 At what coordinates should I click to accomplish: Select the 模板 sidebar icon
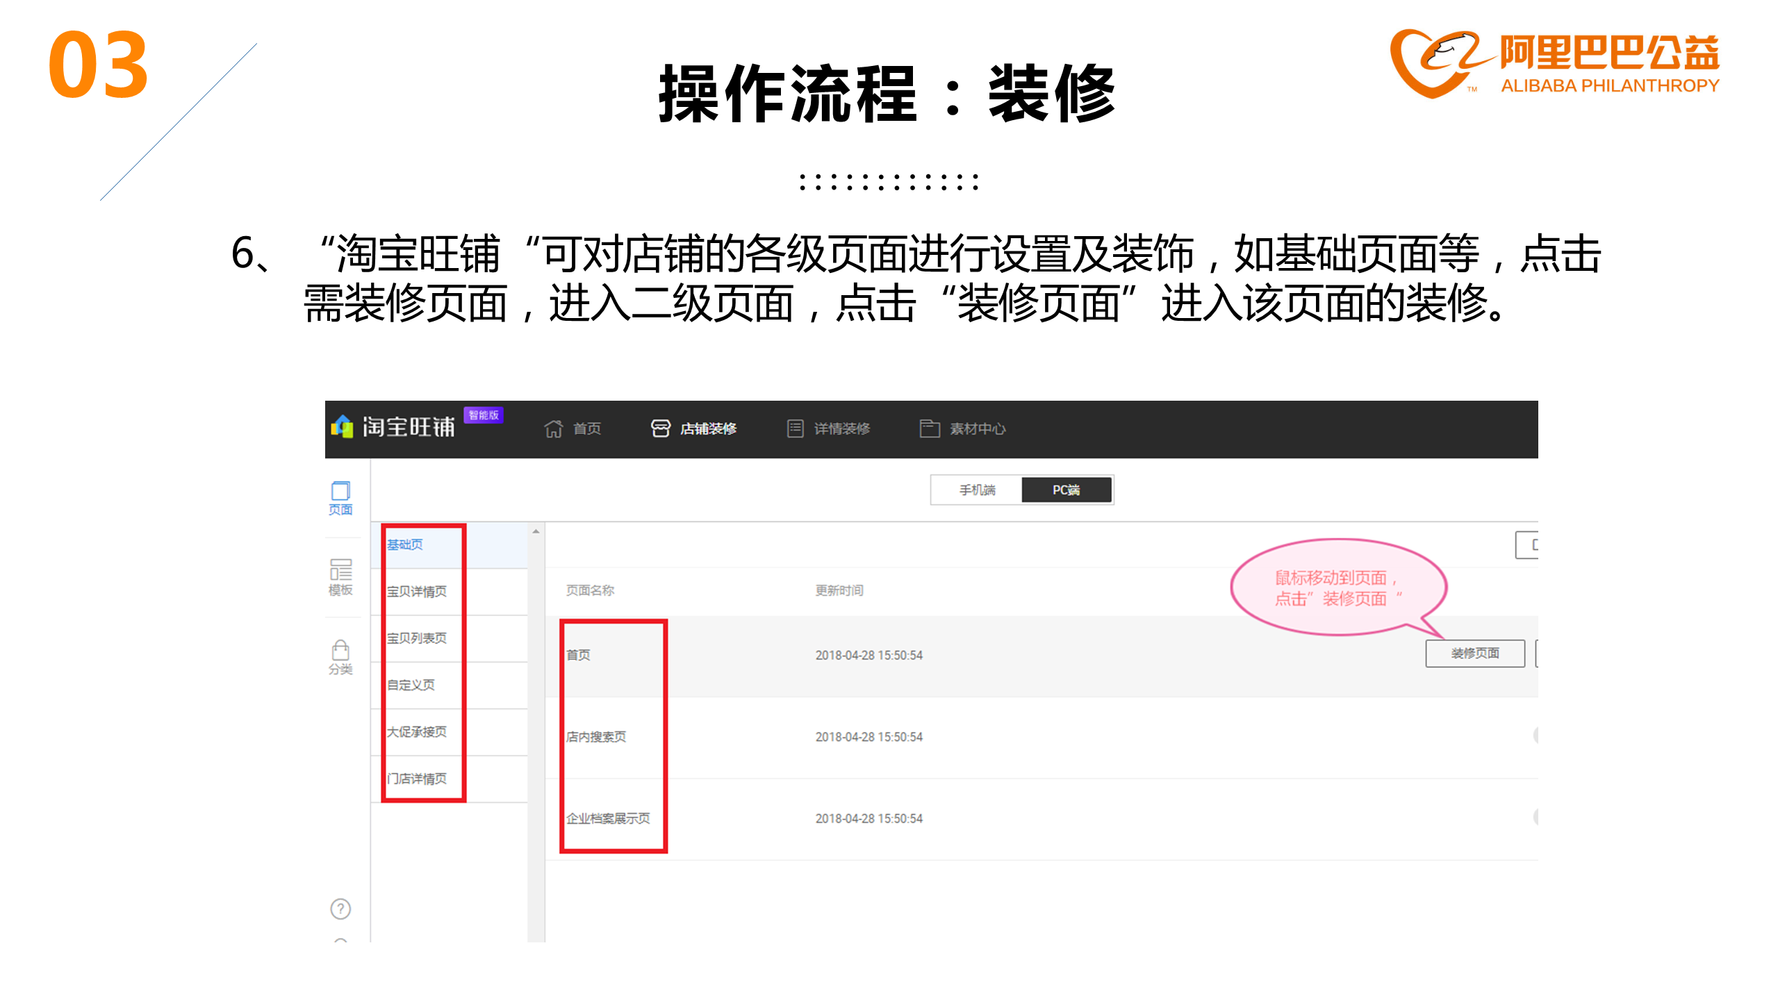pyautogui.click(x=340, y=578)
